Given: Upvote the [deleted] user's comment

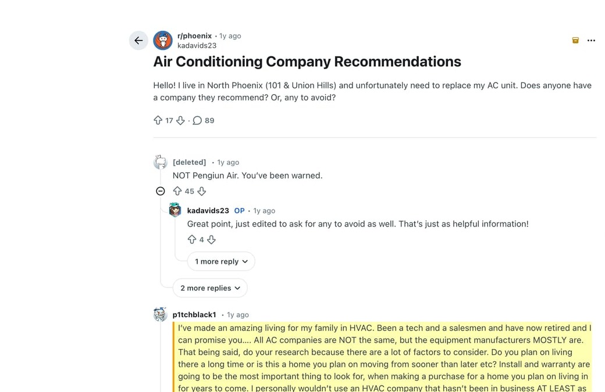Looking at the screenshot, I should coord(177,190).
